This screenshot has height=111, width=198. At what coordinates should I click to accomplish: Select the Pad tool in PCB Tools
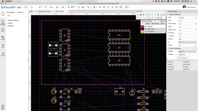coord(141,15)
